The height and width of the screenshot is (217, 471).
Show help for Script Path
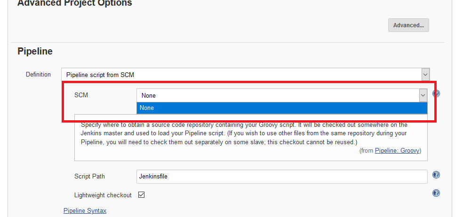[x=436, y=175]
